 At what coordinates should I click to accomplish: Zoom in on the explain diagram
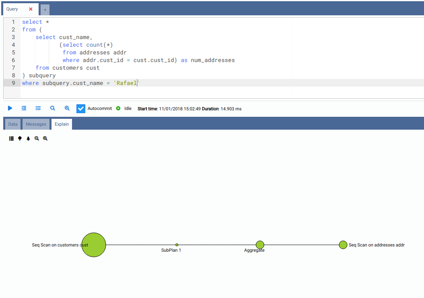pos(45,139)
